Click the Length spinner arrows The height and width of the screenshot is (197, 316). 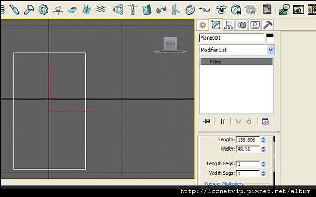pyautogui.click(x=263, y=140)
